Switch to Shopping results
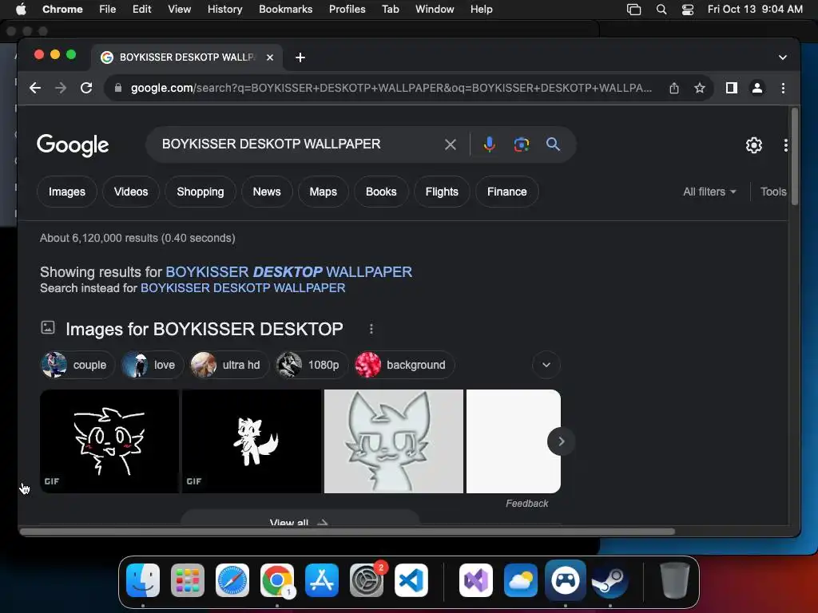This screenshot has height=613, width=818. pyautogui.click(x=201, y=192)
